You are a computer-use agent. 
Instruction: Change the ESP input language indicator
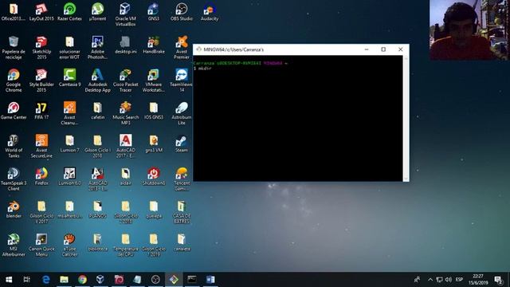point(459,280)
